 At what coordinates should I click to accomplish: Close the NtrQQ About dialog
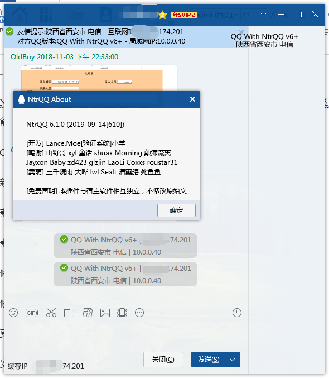(x=192, y=99)
